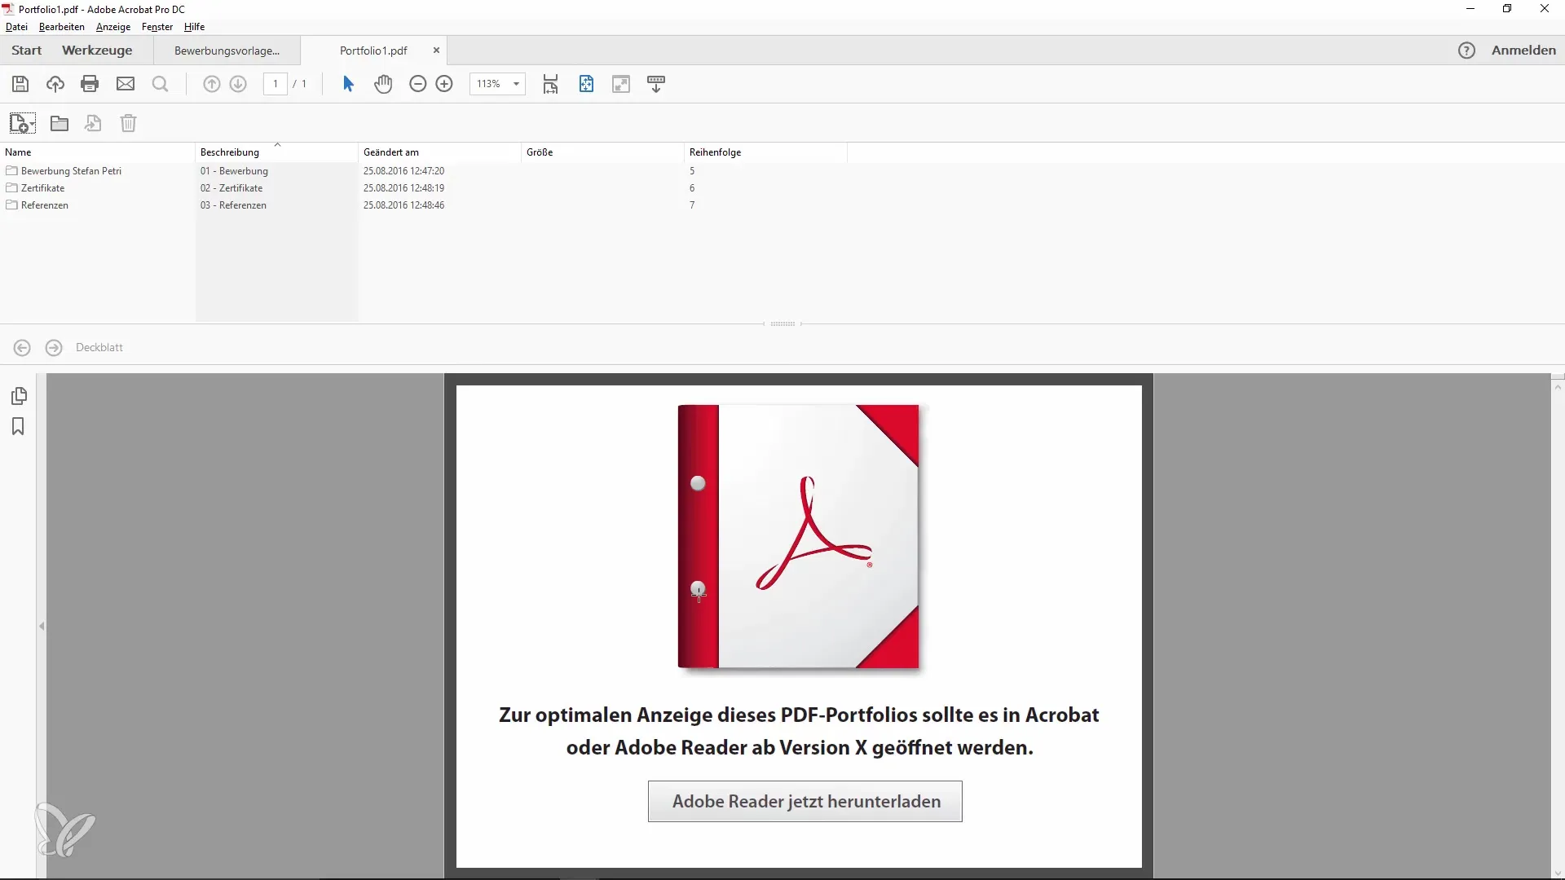Open the bookmarks panel icon
The width and height of the screenshot is (1565, 880).
(18, 426)
